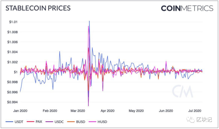The image size is (219, 129).
Task: Click the Jan 2020 x-axis label
Action: (x=20, y=111)
